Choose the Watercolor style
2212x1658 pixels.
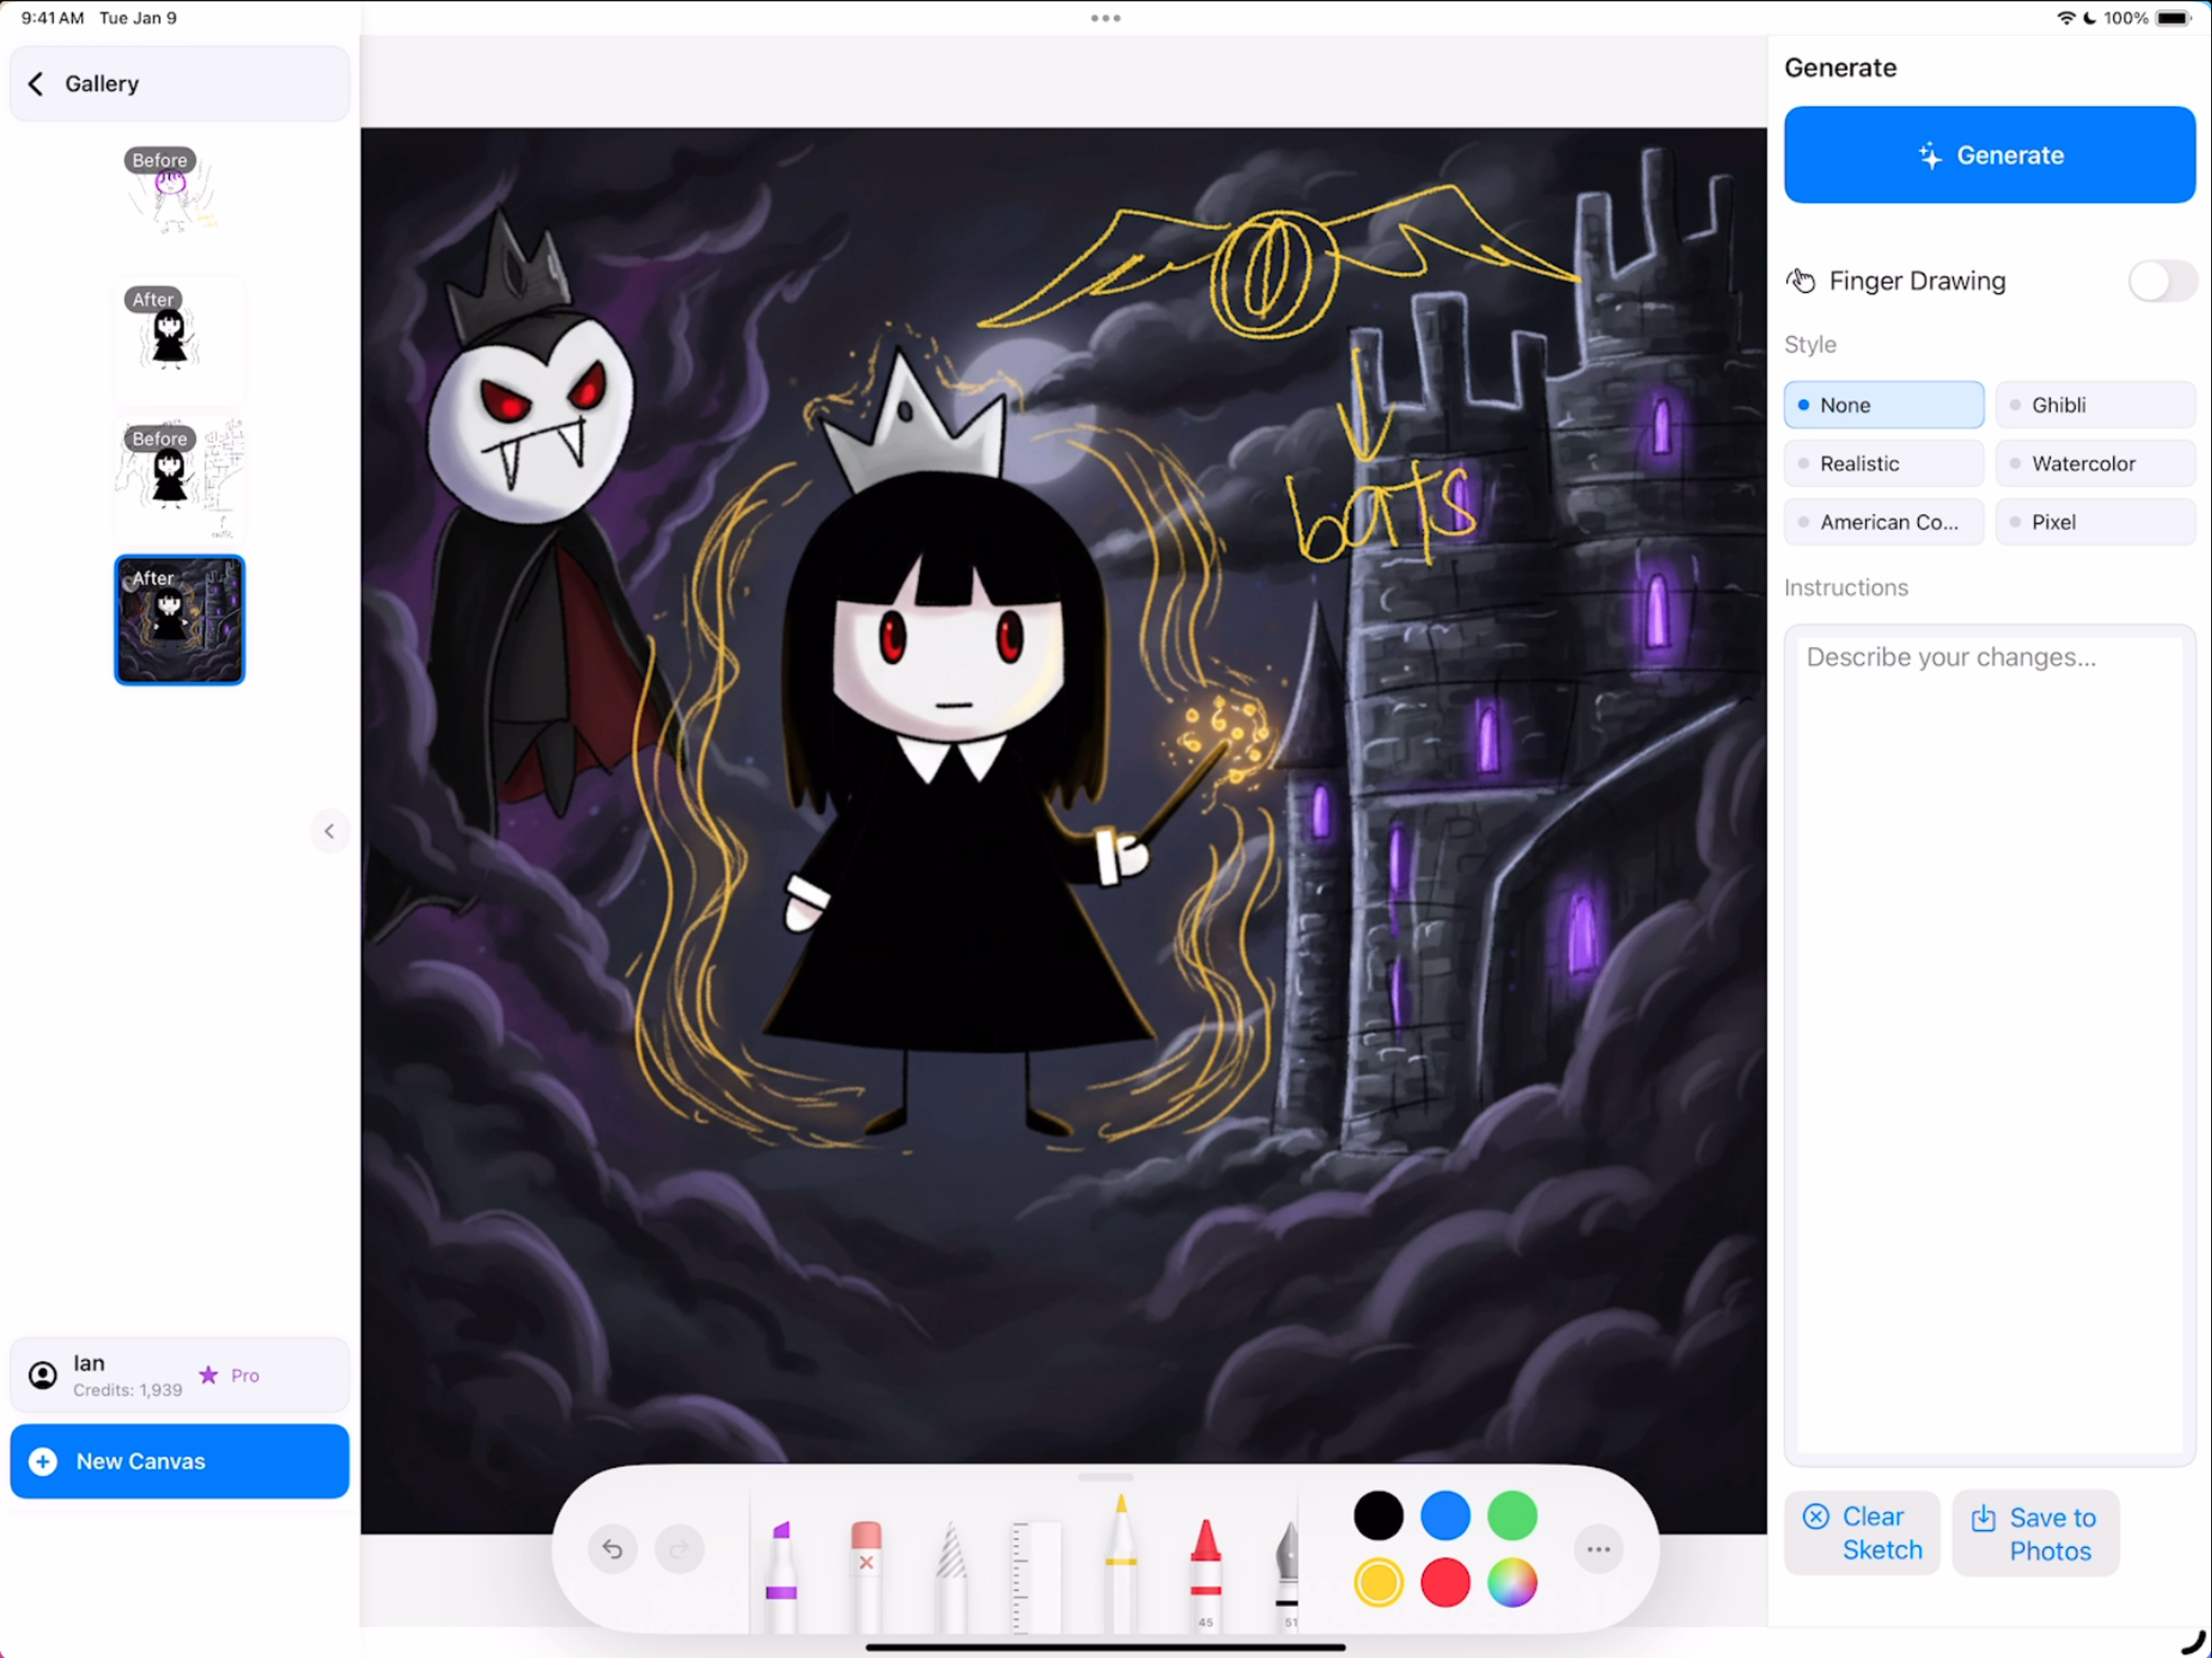pos(2095,463)
